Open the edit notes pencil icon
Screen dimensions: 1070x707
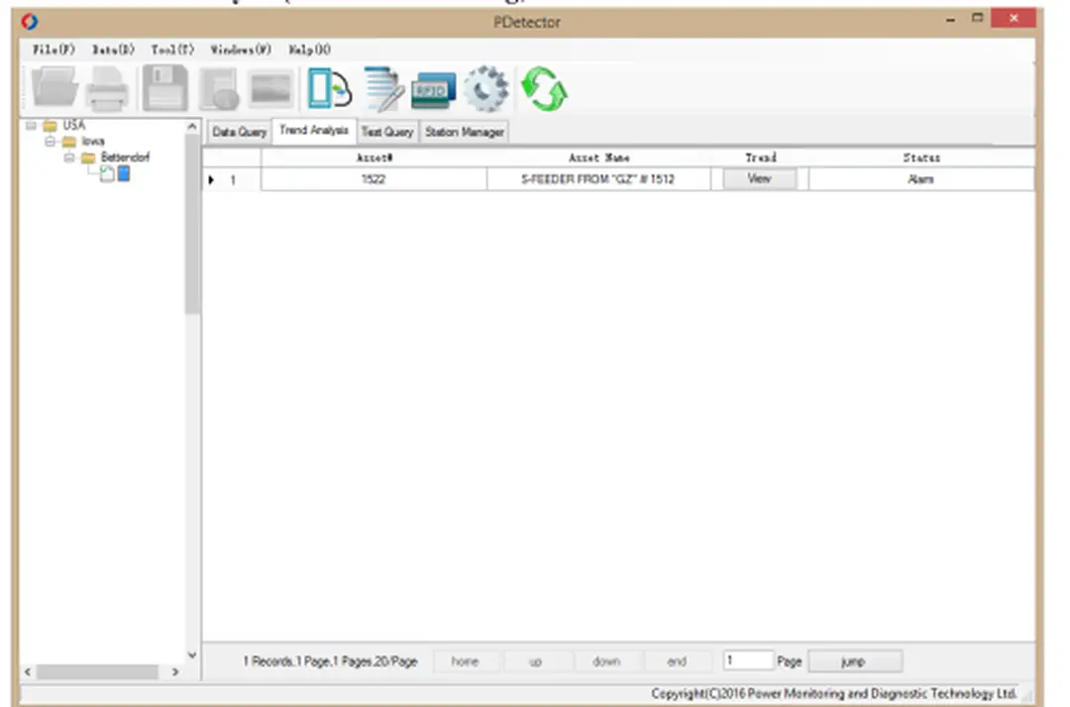383,89
